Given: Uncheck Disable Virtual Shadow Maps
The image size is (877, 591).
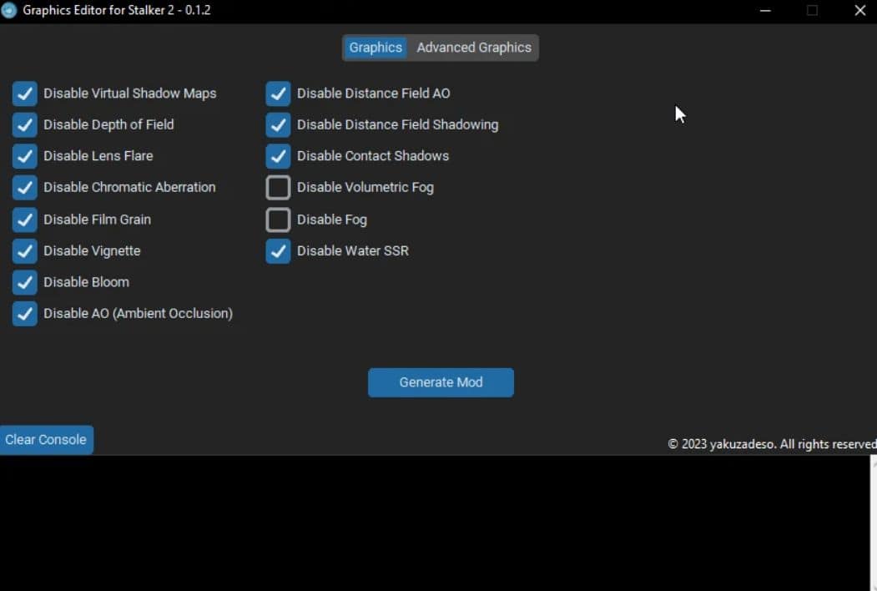Looking at the screenshot, I should point(24,93).
